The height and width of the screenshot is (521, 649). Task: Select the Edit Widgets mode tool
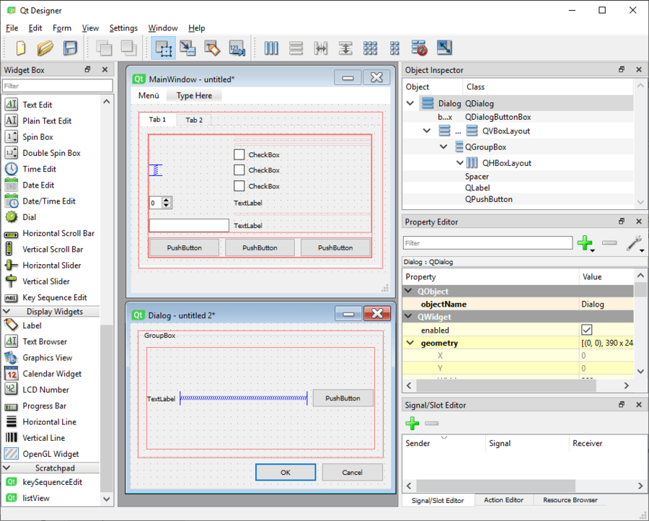[162, 48]
